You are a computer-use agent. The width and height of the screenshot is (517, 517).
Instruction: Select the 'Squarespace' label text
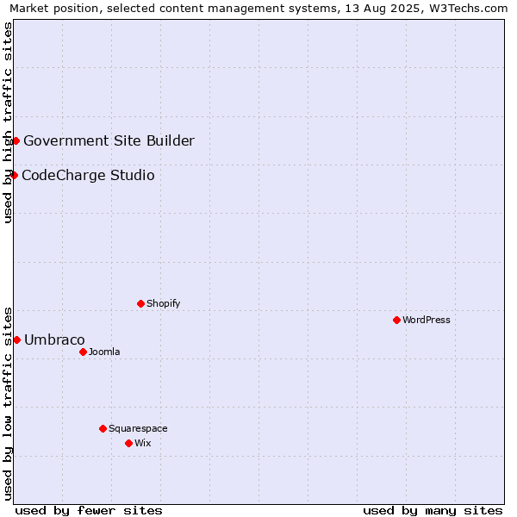[138, 428]
